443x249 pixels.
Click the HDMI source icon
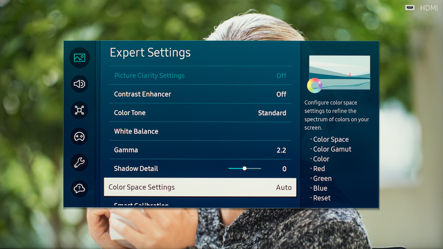click(410, 8)
